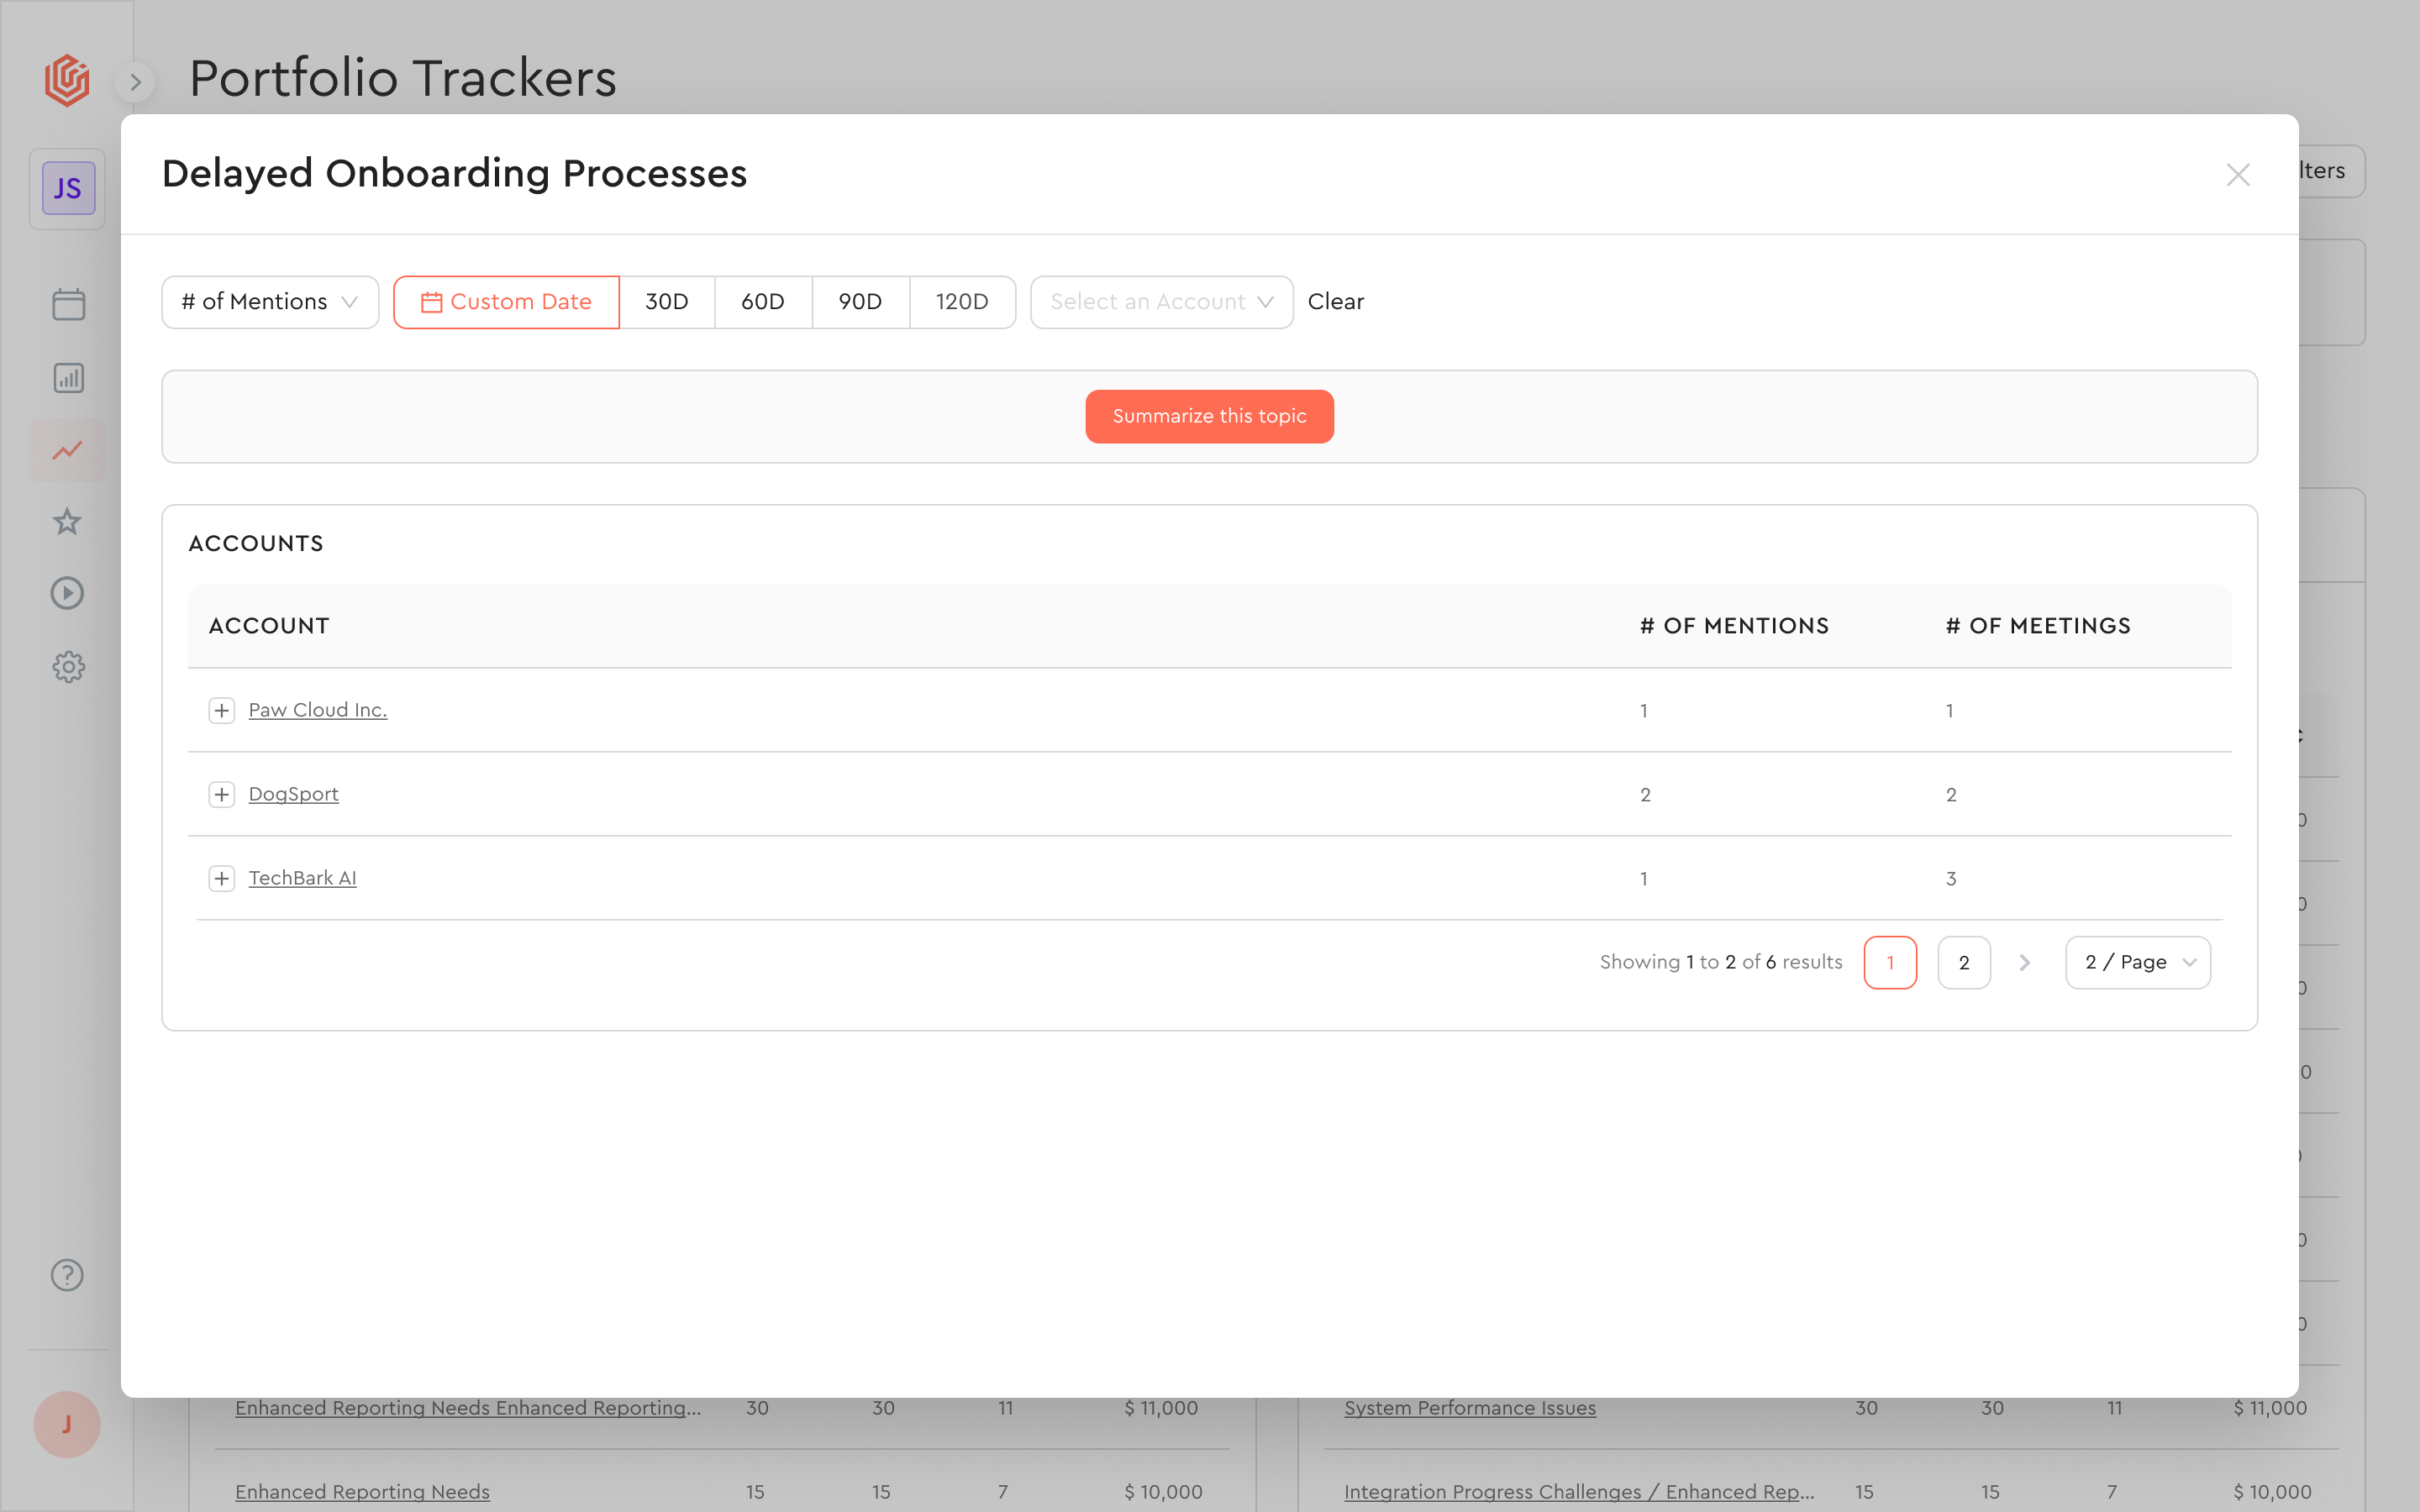This screenshot has height=1512, width=2420.
Task: Click Summarize this topic button
Action: (1209, 416)
